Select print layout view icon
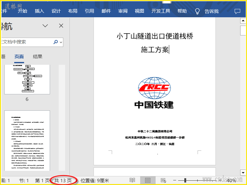The width and height of the screenshot is (247, 185). tap(148, 180)
